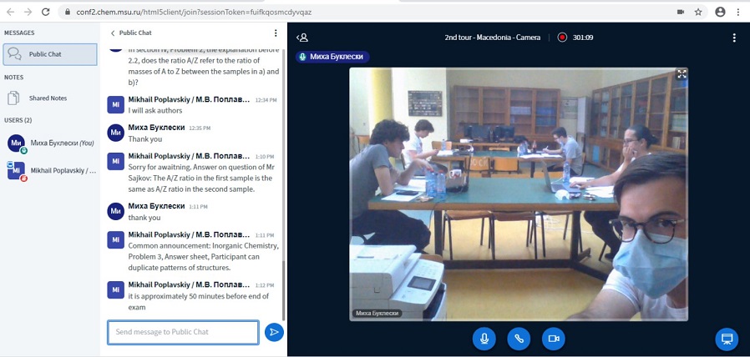Bookmark this page with the star icon
Viewport: 750px width, 357px height.
tap(698, 12)
